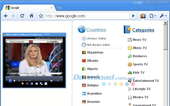Click the Algeria flag icon
The height and width of the screenshot is (106, 170).
tap(84, 69)
